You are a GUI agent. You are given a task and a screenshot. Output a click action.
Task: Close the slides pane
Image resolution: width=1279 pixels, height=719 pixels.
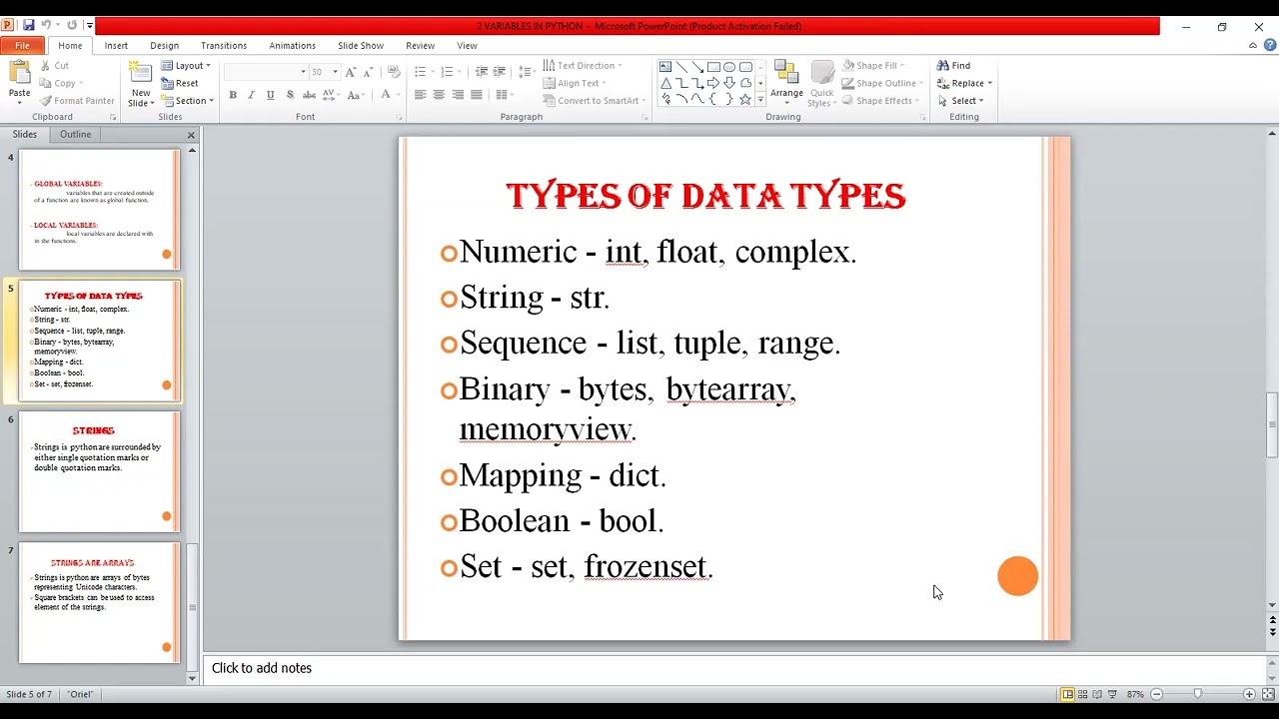tap(191, 135)
